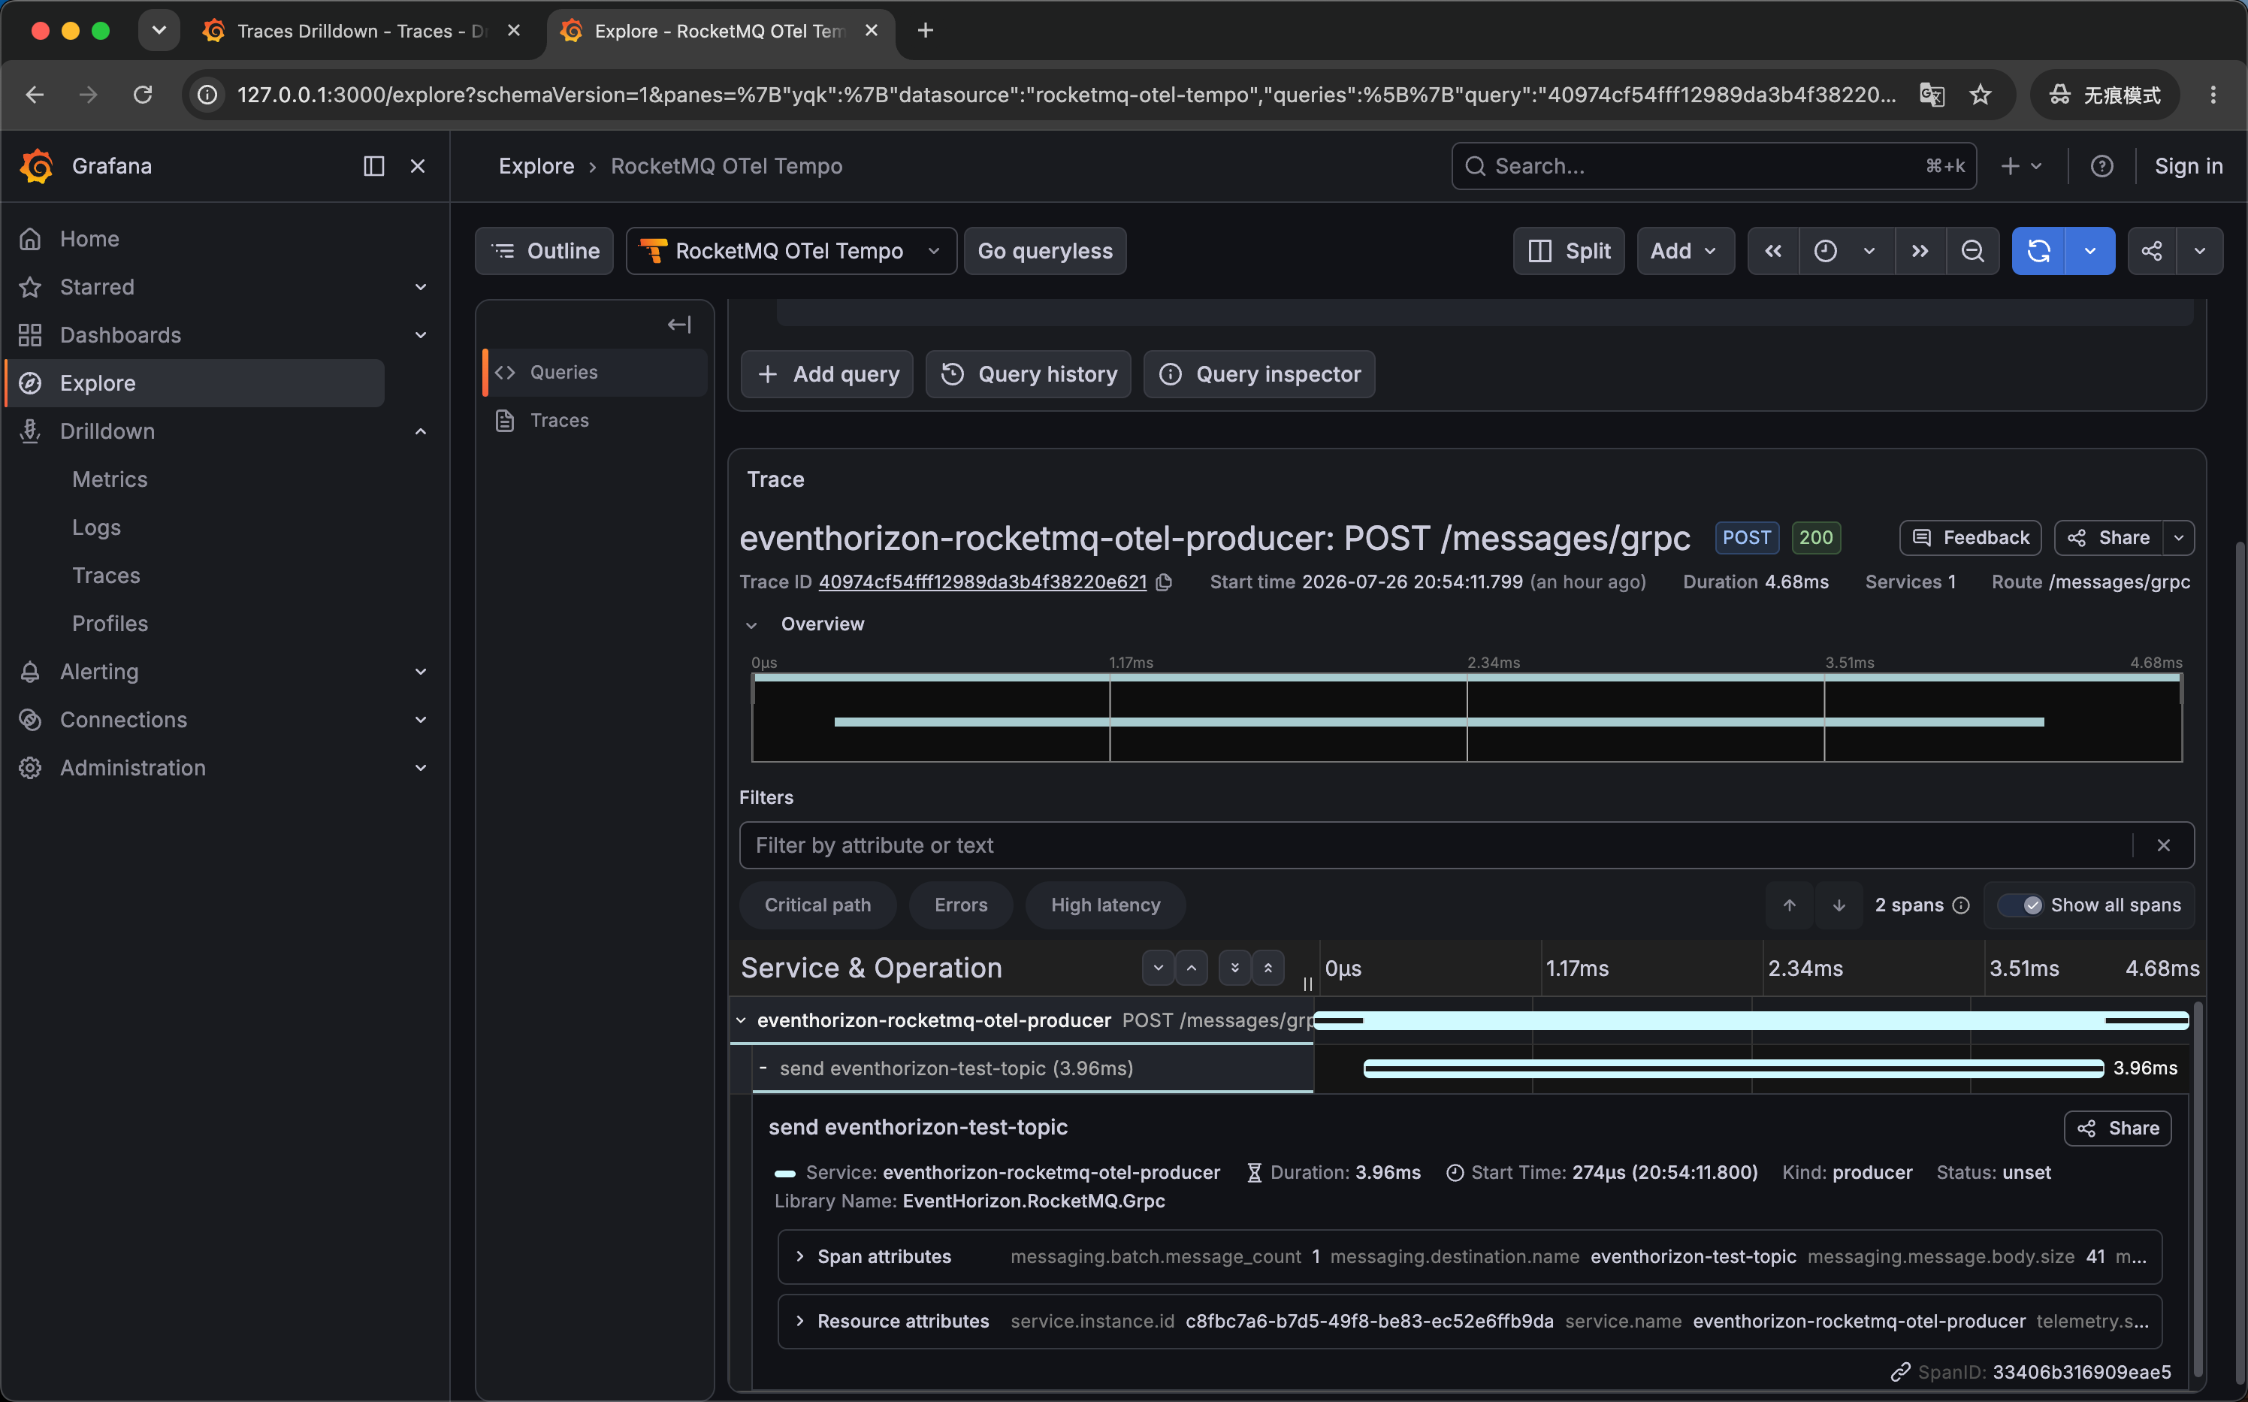
Task: Clear the span filter with X icon
Action: (x=2164, y=846)
